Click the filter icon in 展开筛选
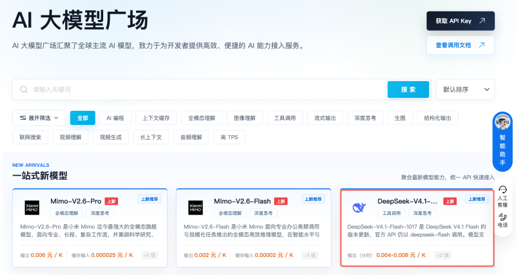Viewport: 516px width, 275px height. tap(23, 118)
